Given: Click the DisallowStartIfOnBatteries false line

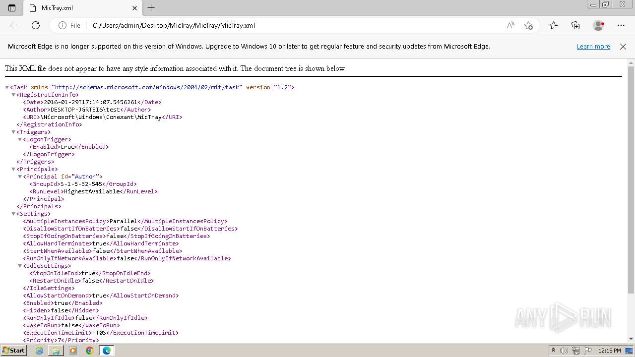Looking at the screenshot, I should coord(130,229).
